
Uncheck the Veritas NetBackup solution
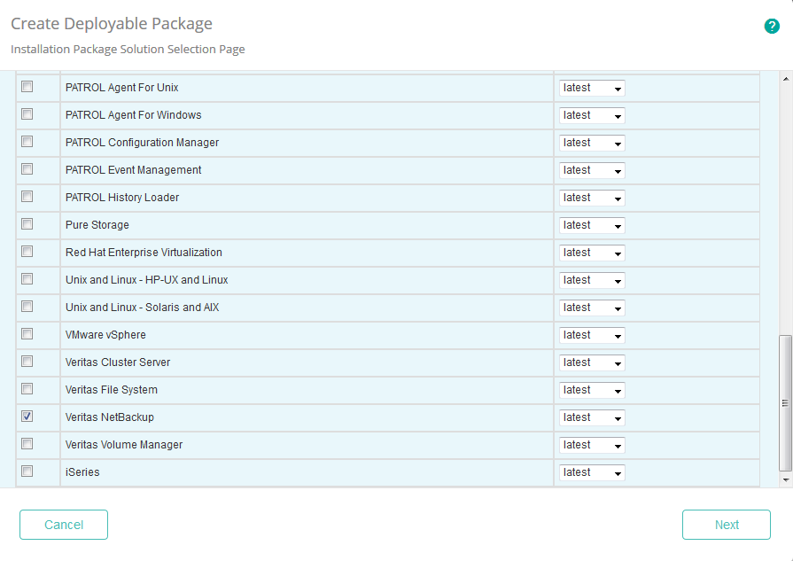pyautogui.click(x=27, y=417)
